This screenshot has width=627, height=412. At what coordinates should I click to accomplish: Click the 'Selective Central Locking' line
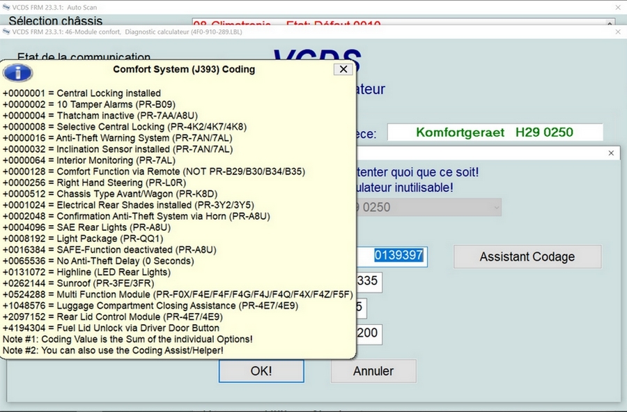[125, 127]
